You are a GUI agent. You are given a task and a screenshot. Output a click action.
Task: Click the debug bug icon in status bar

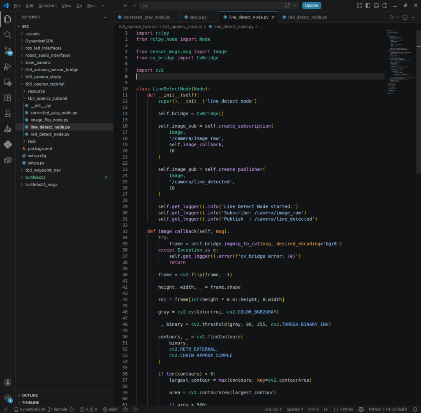tap(125, 409)
